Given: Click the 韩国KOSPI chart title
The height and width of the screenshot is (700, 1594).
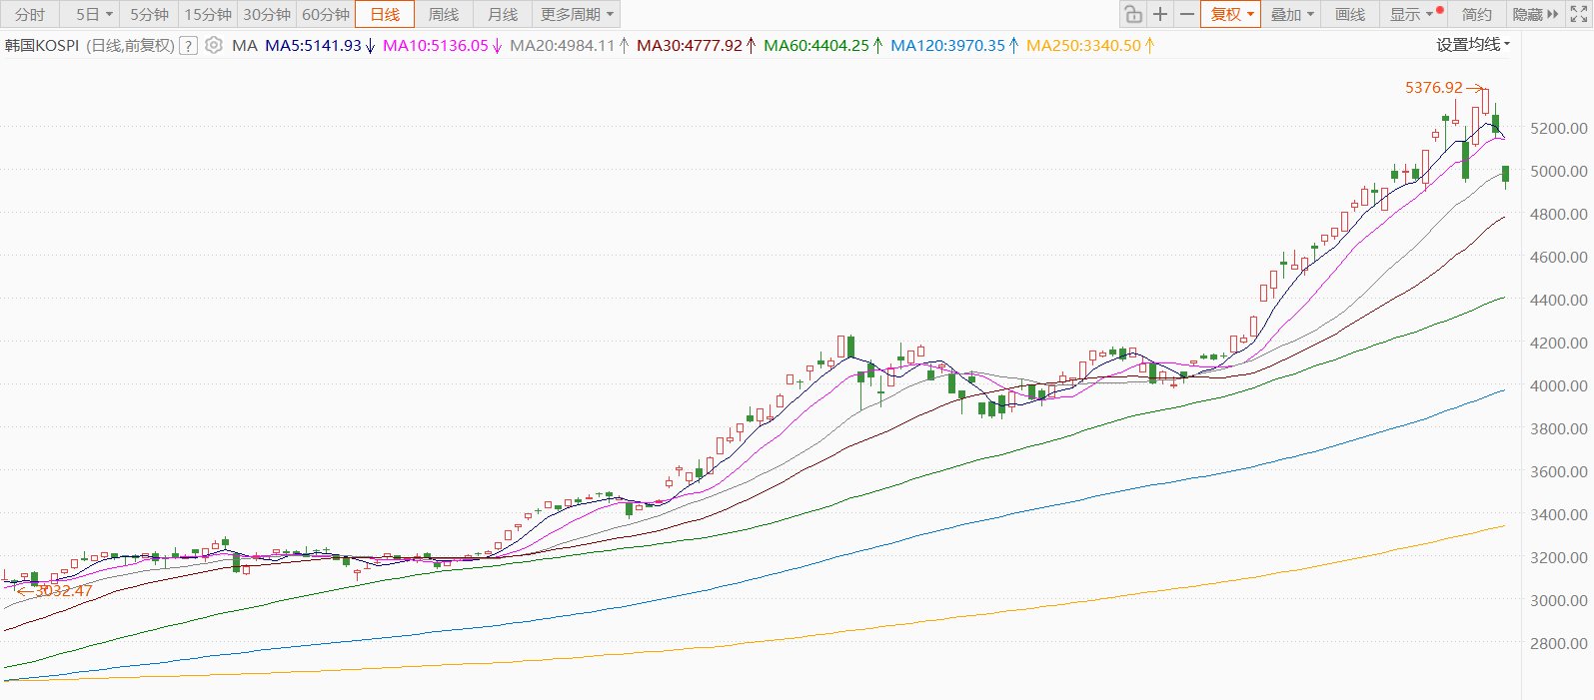Looking at the screenshot, I should tap(42, 46).
